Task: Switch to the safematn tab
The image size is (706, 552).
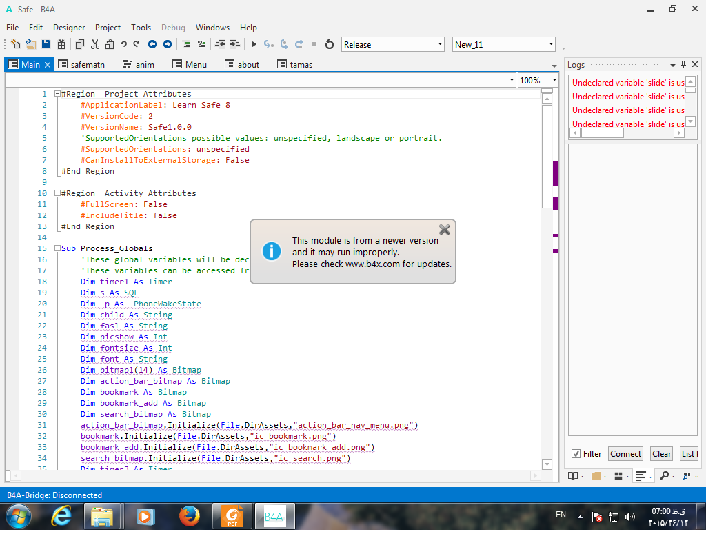Action: click(x=87, y=64)
